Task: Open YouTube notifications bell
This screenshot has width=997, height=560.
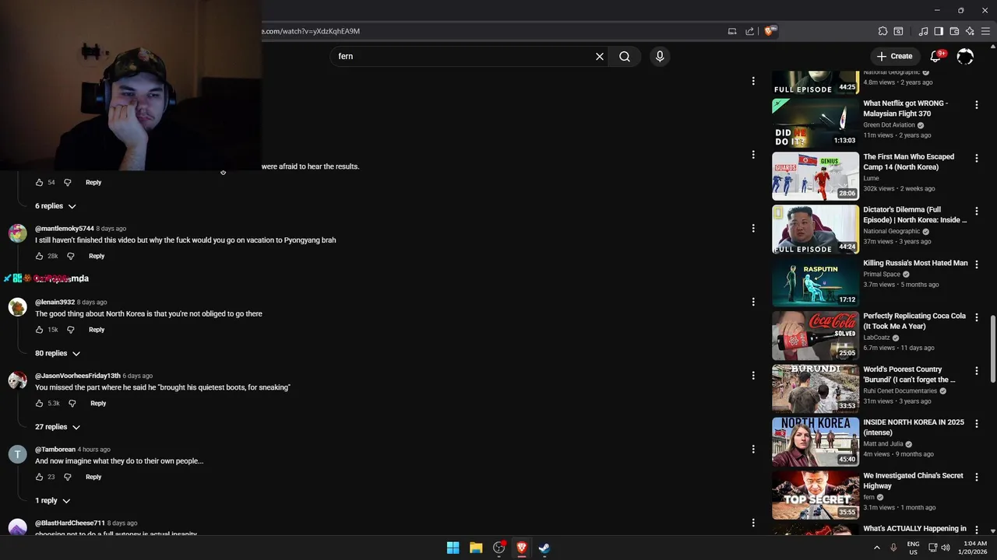Action: (x=937, y=56)
